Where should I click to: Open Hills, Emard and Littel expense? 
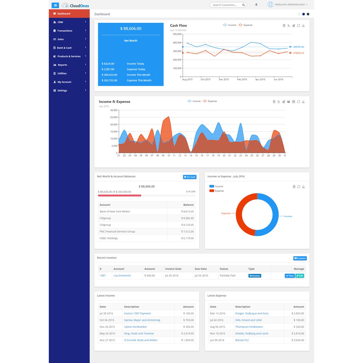(248, 320)
